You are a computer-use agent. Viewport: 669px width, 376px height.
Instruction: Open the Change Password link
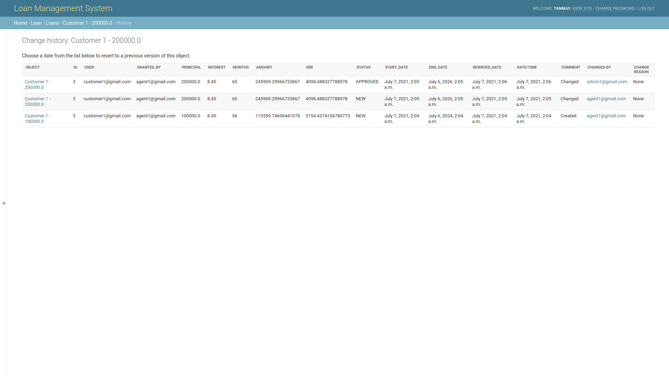click(615, 8)
